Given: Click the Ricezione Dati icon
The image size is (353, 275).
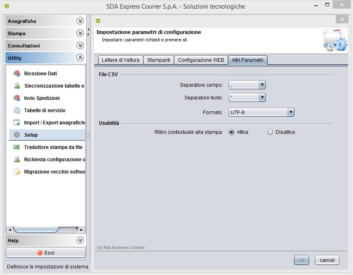Looking at the screenshot, I should (x=17, y=73).
